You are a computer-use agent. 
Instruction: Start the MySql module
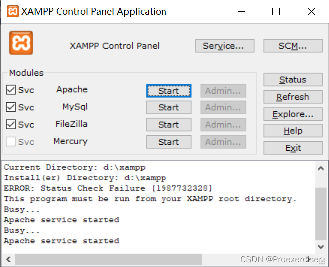[168, 107]
